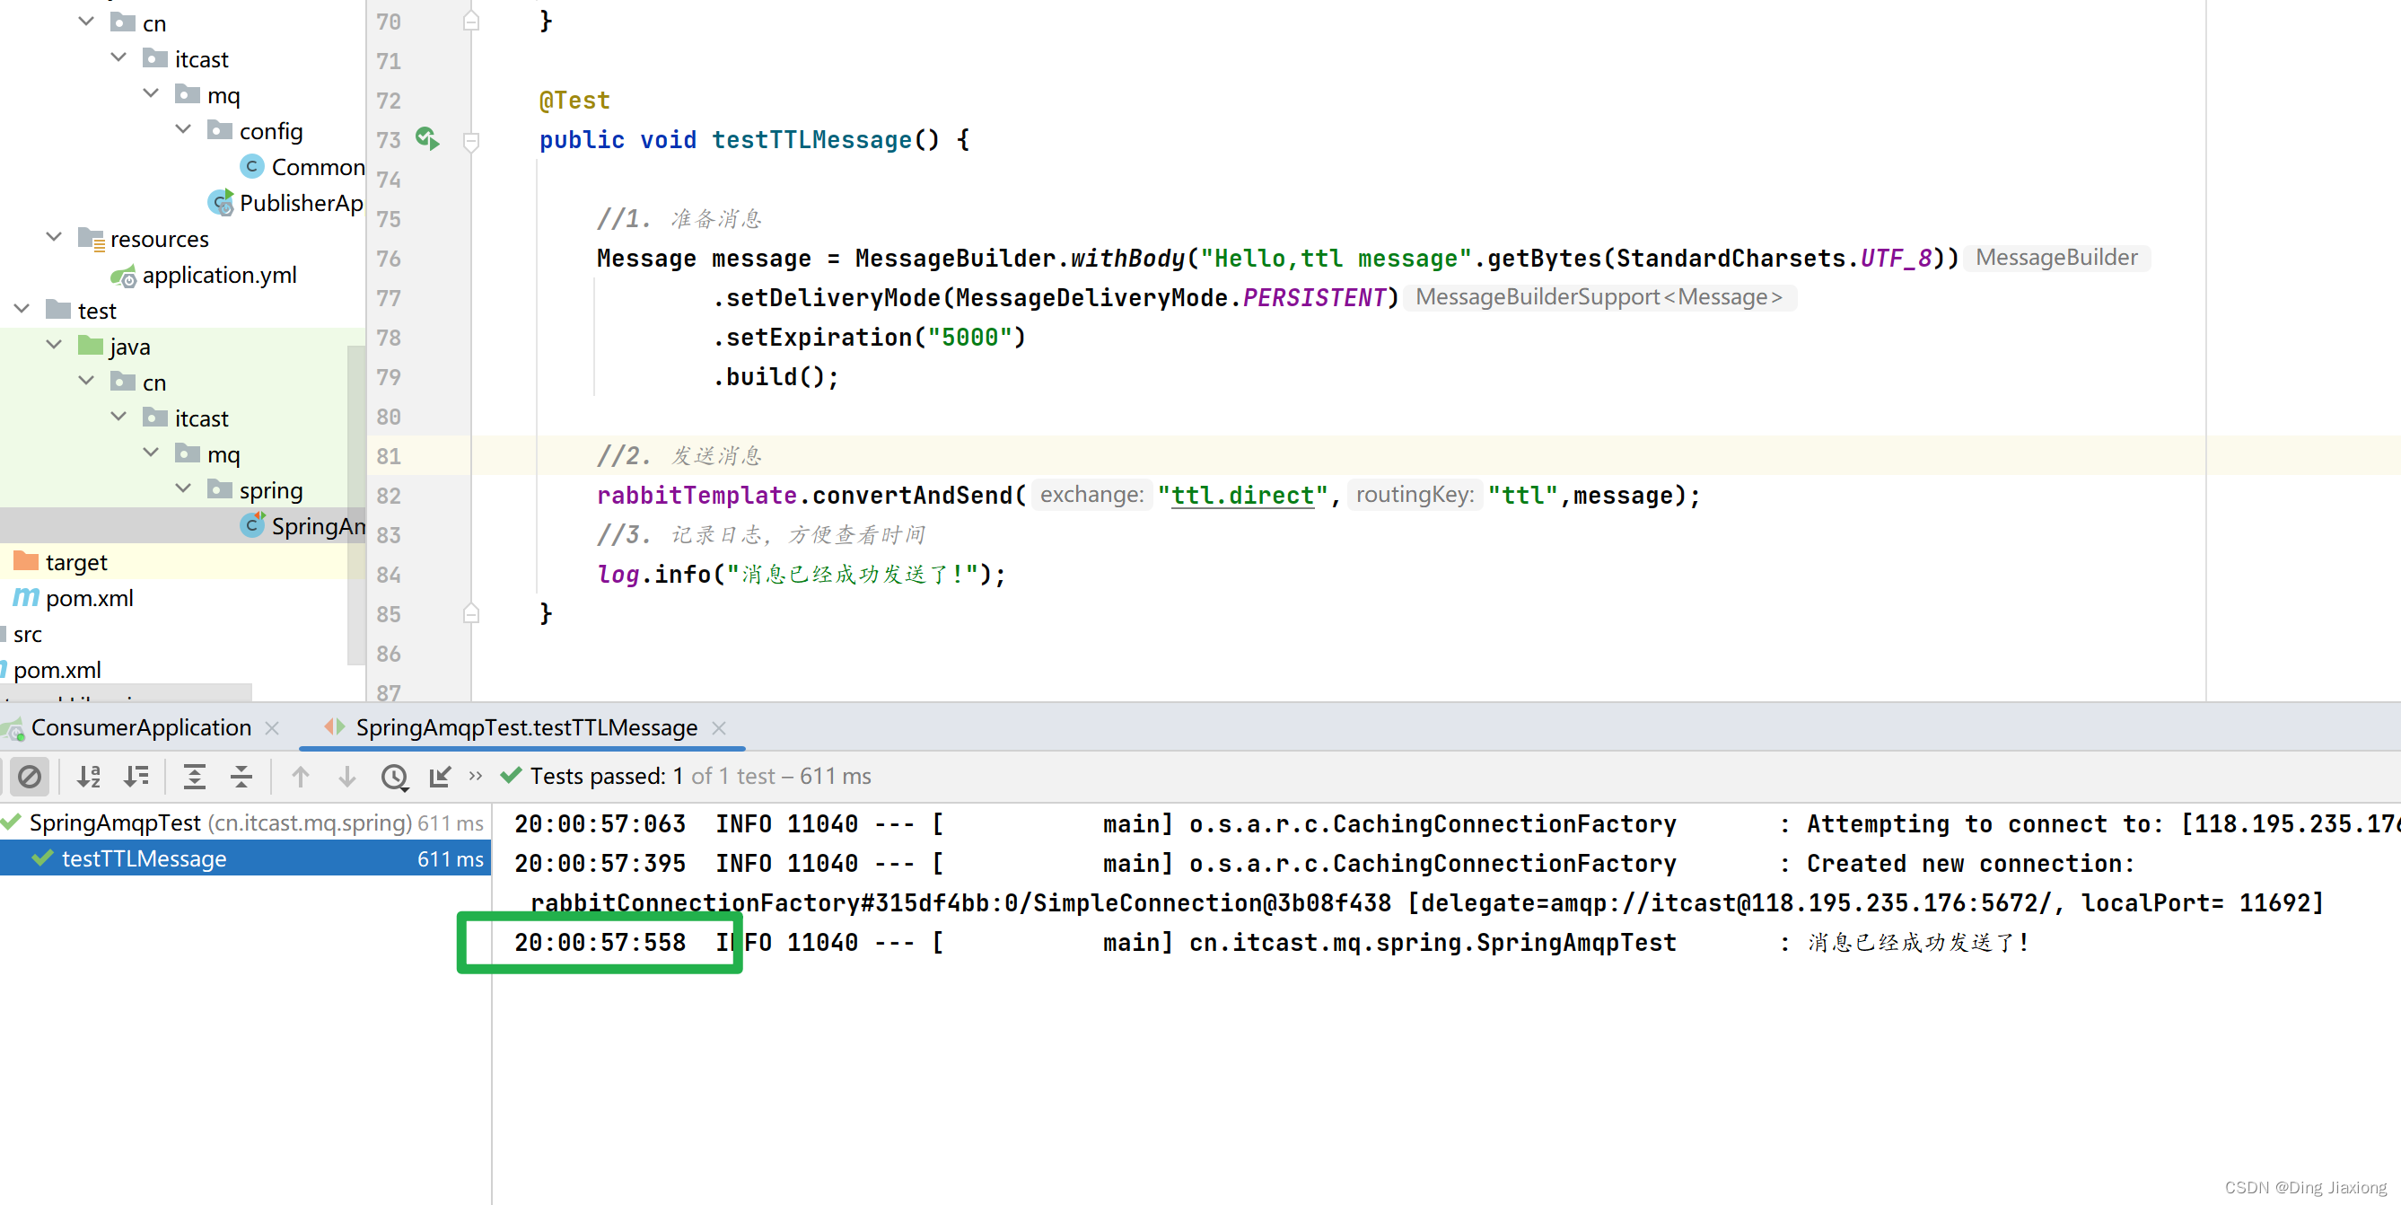Screen dimensions: 2401x1205
Task: Click the resources folder label
Action: [x=160, y=239]
